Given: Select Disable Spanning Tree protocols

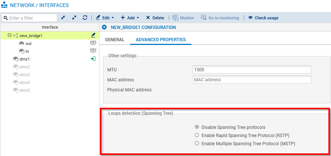Looking at the screenshot, I should 197,127.
